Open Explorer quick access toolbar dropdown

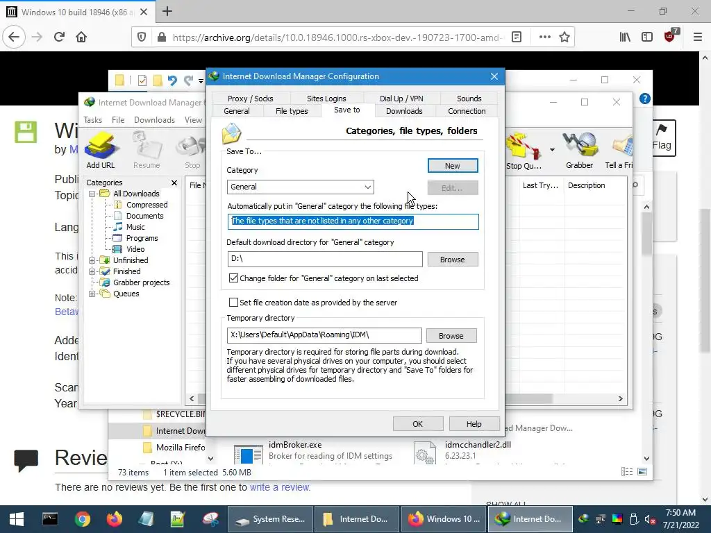tap(201, 82)
